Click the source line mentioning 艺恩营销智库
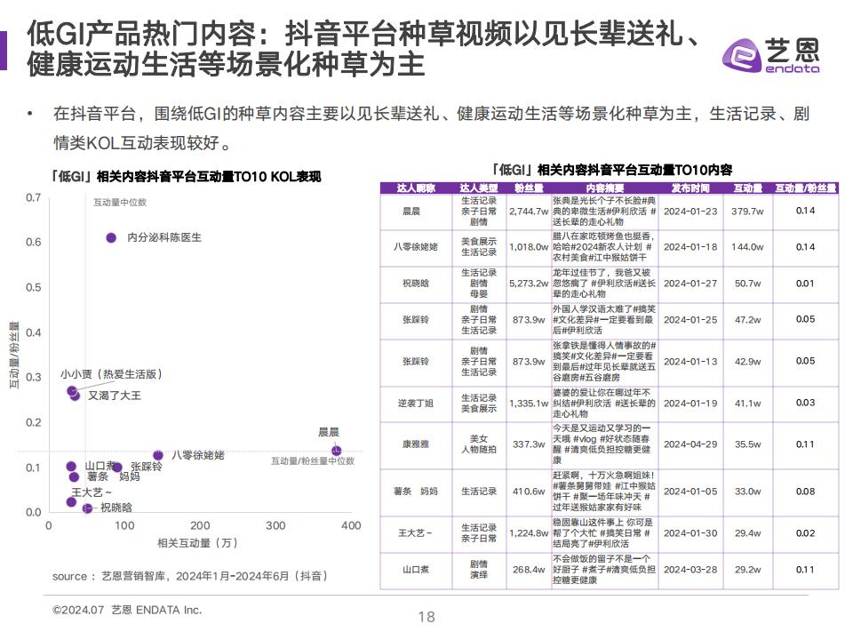853x640 pixels. (190, 576)
